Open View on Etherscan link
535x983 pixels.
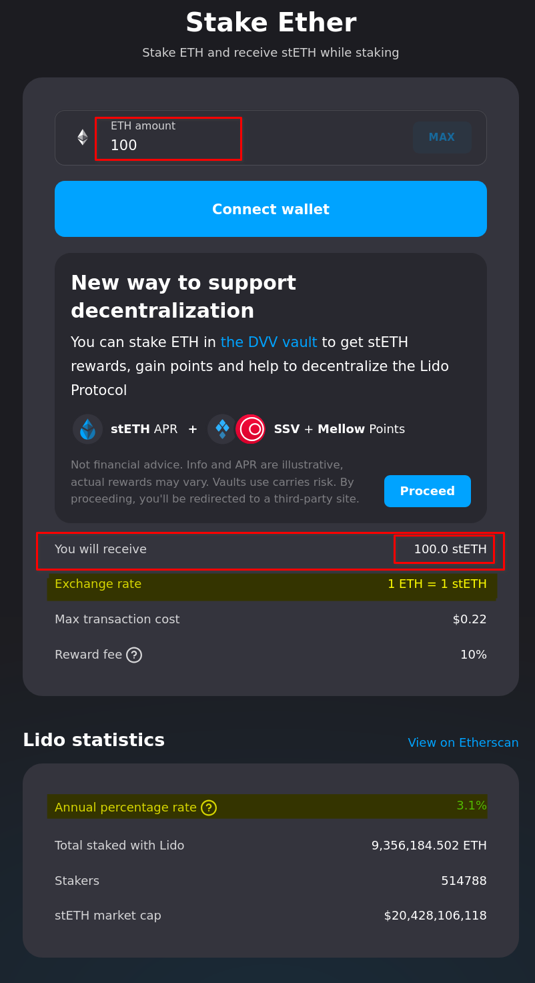(463, 743)
